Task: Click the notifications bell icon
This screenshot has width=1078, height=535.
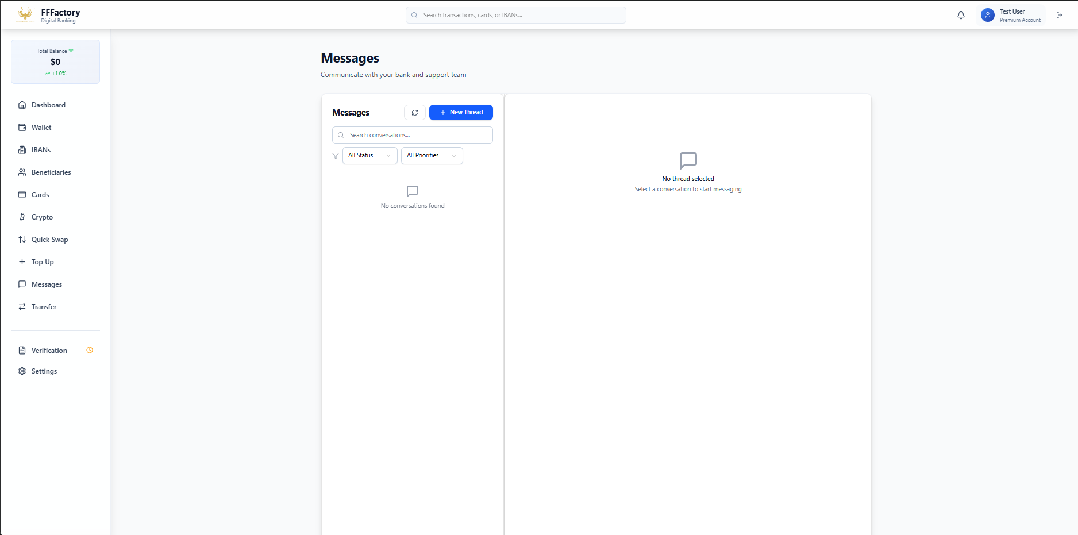Action: coord(961,16)
